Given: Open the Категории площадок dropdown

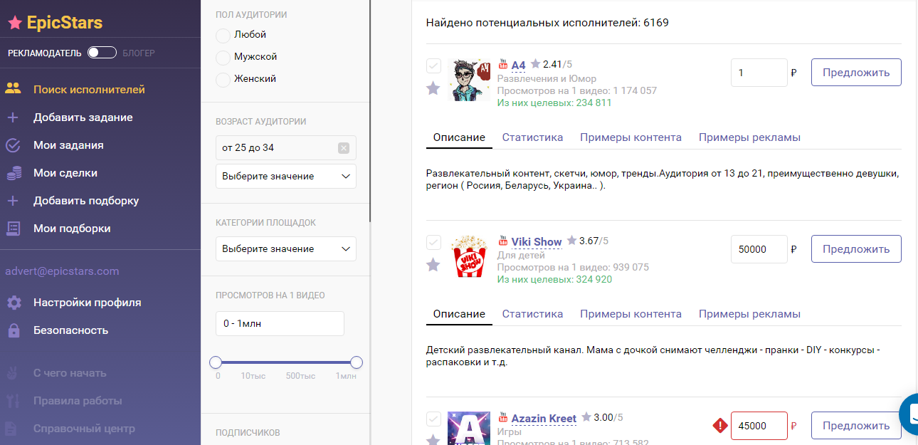Looking at the screenshot, I should (x=286, y=248).
